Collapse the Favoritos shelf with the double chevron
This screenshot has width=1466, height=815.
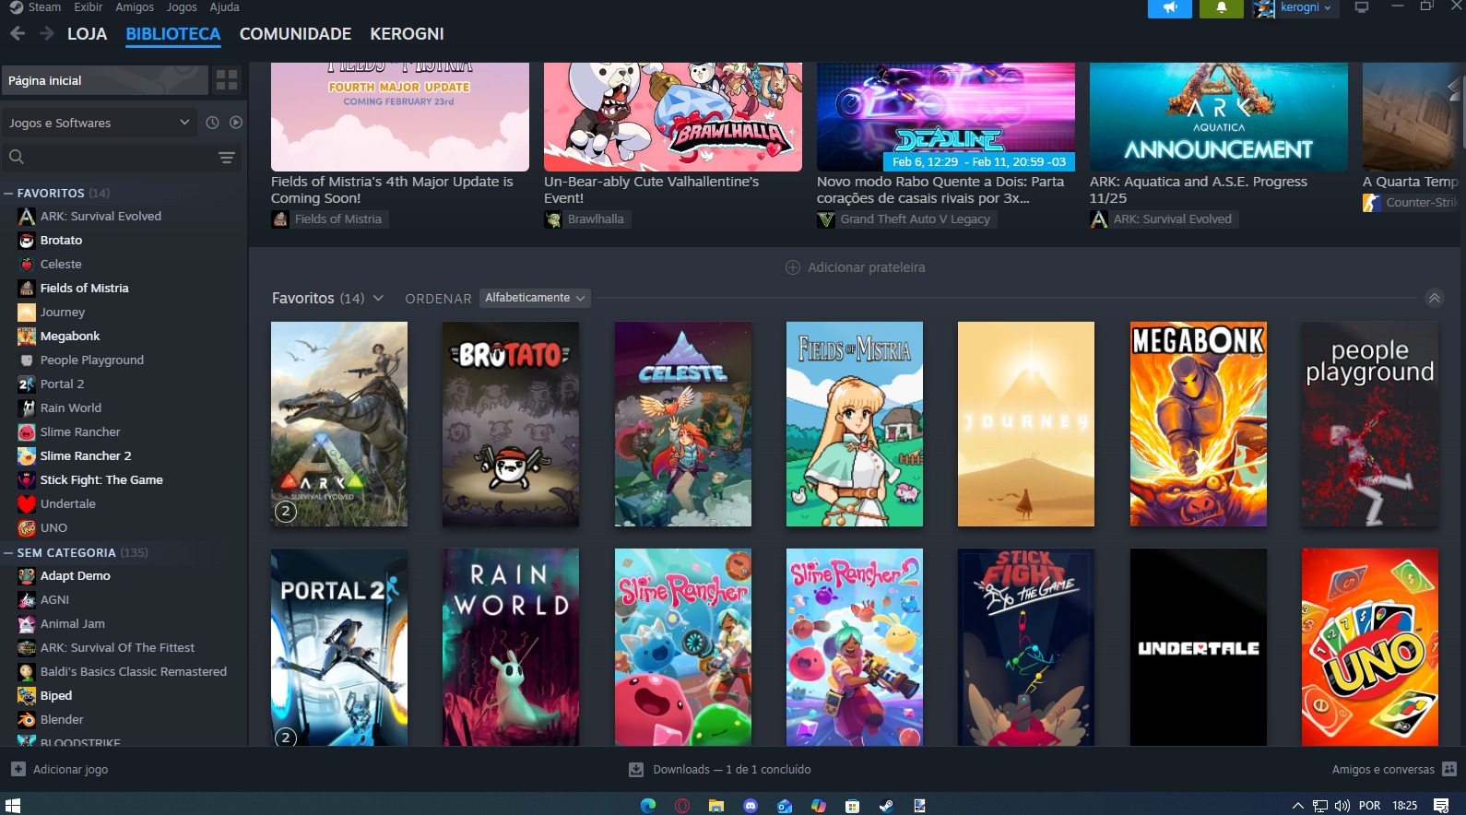coord(1434,298)
